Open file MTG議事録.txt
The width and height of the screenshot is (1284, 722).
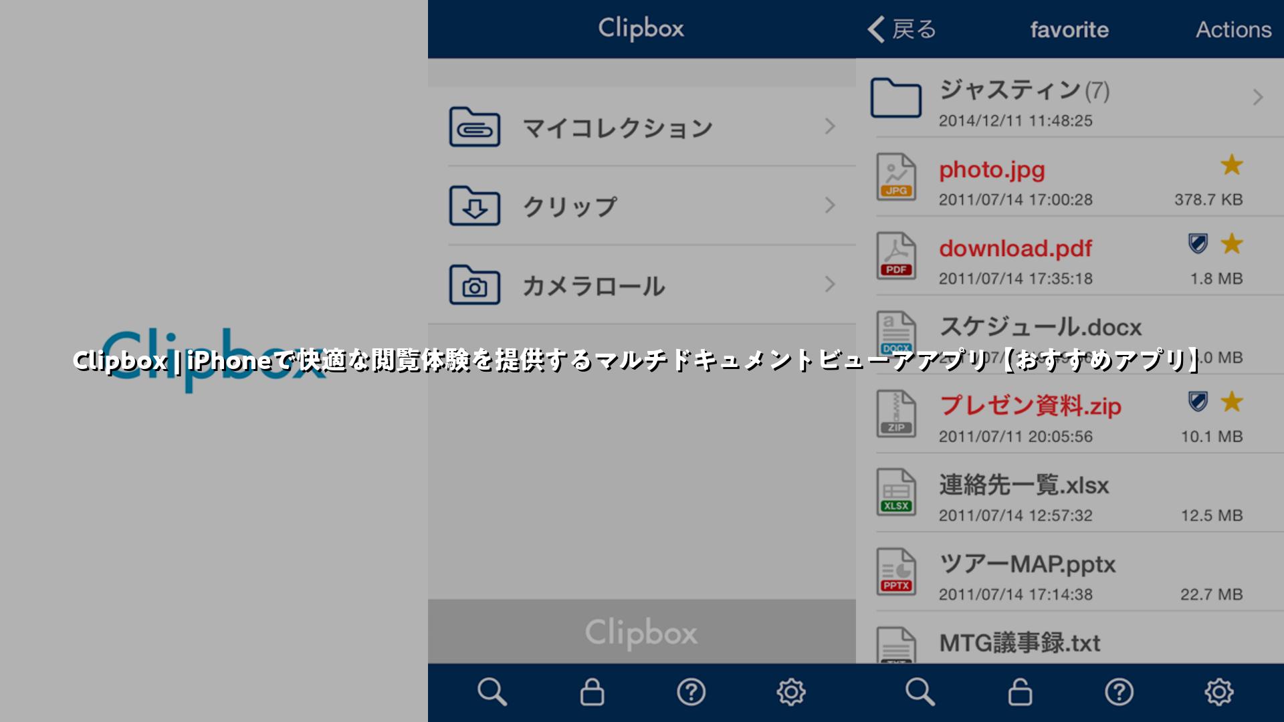[1020, 642]
